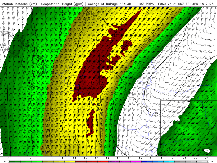Click the 'Geopotential Height (gpm)' title text
Screen dimensions: 217x163
click(x=62, y=4)
